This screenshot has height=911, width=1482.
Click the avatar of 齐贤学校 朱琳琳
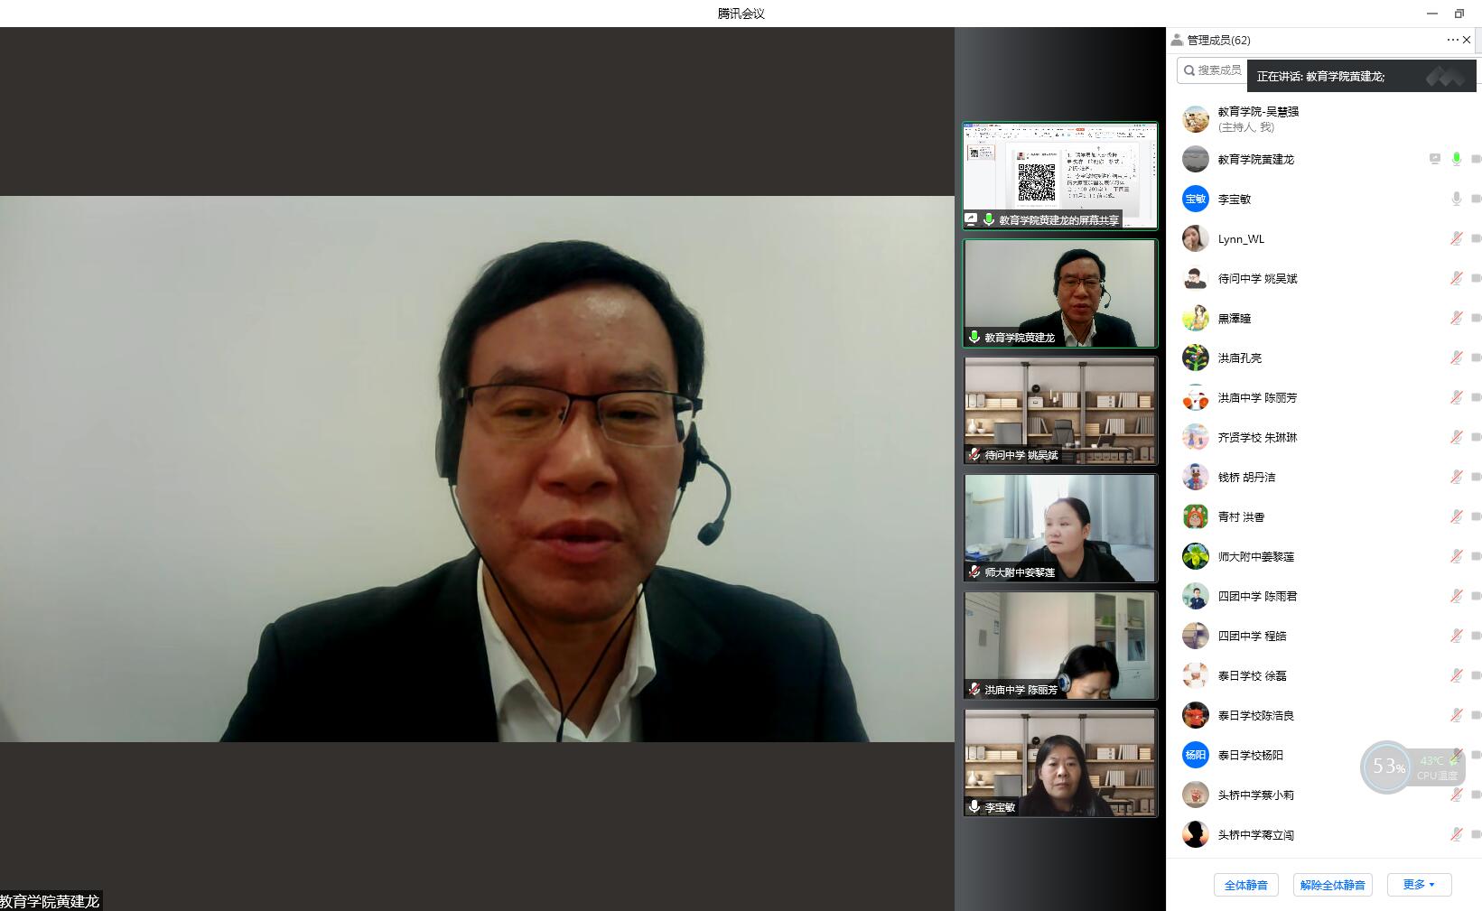(x=1196, y=437)
